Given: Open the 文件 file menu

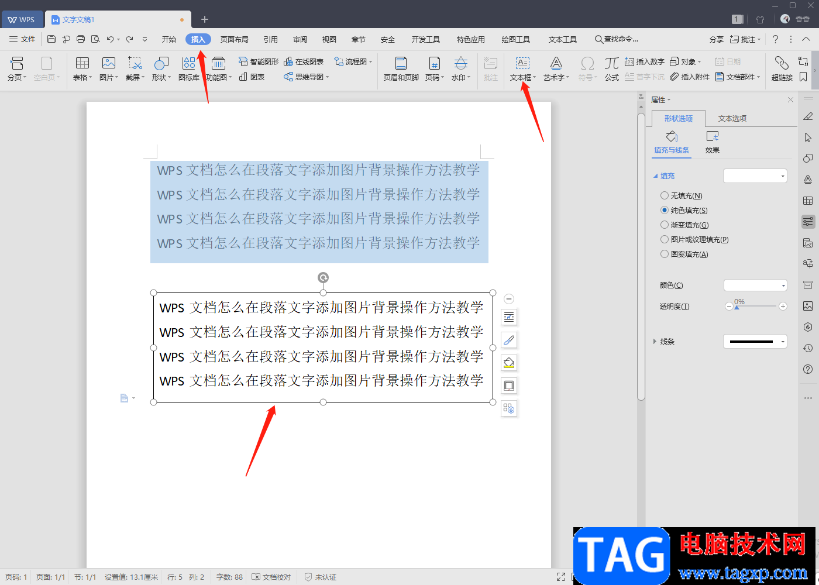Looking at the screenshot, I should 22,39.
